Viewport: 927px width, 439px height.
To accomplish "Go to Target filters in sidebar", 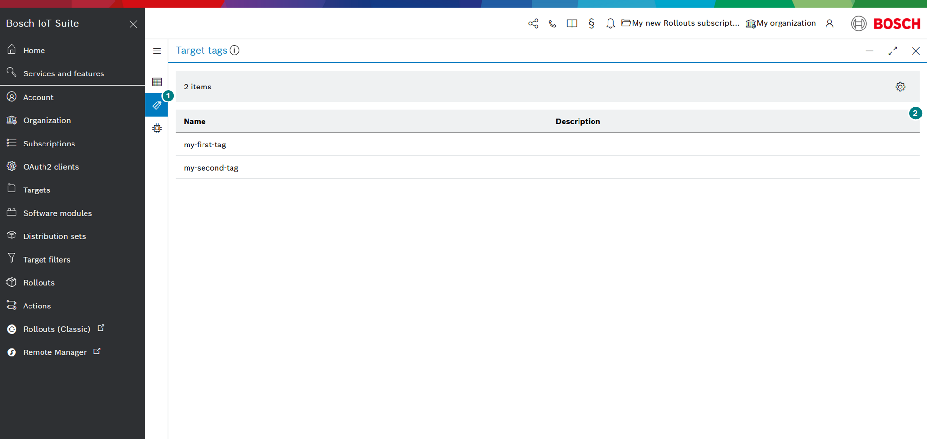I will [x=46, y=260].
